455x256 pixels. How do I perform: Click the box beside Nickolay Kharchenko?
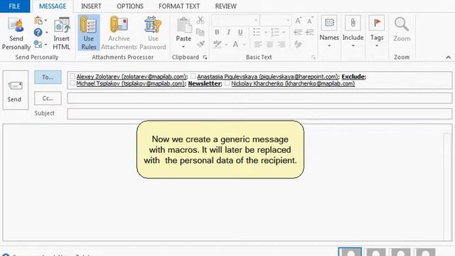coord(227,83)
